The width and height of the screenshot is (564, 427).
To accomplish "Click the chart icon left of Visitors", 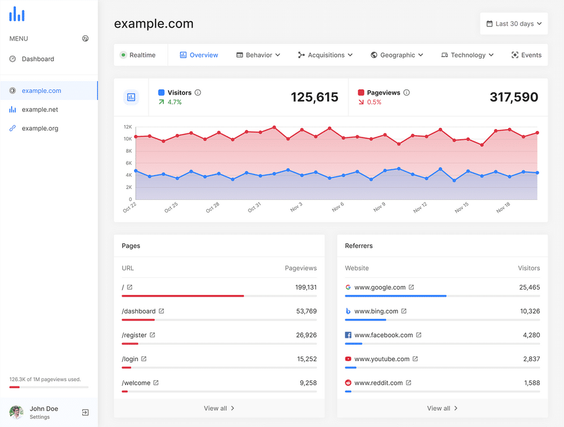I will click(131, 97).
